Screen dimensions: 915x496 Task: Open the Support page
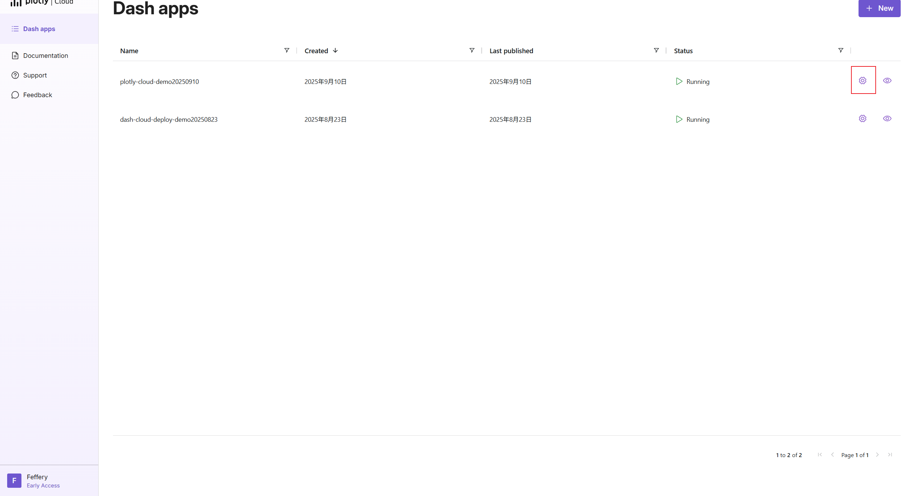click(35, 75)
